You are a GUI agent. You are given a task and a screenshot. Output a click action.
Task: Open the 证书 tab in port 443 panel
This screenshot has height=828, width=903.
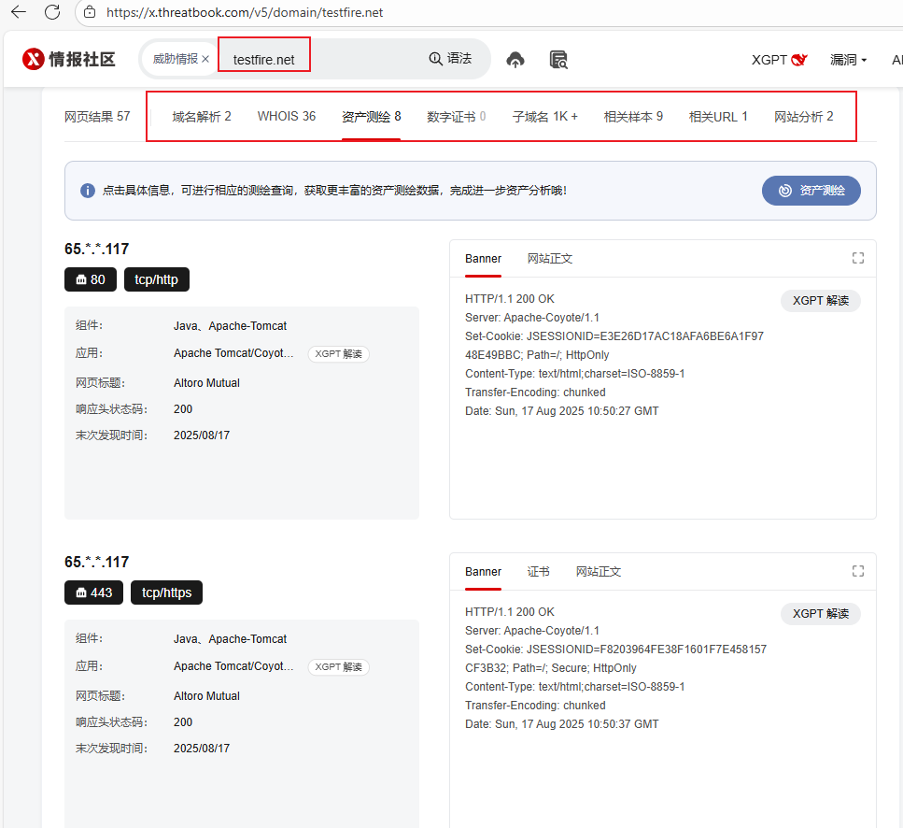click(x=539, y=572)
